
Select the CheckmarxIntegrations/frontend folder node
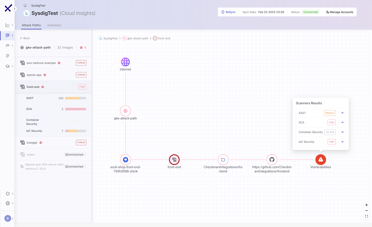click(223, 160)
